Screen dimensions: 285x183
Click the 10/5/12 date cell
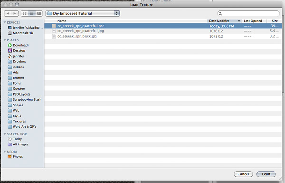click(216, 36)
